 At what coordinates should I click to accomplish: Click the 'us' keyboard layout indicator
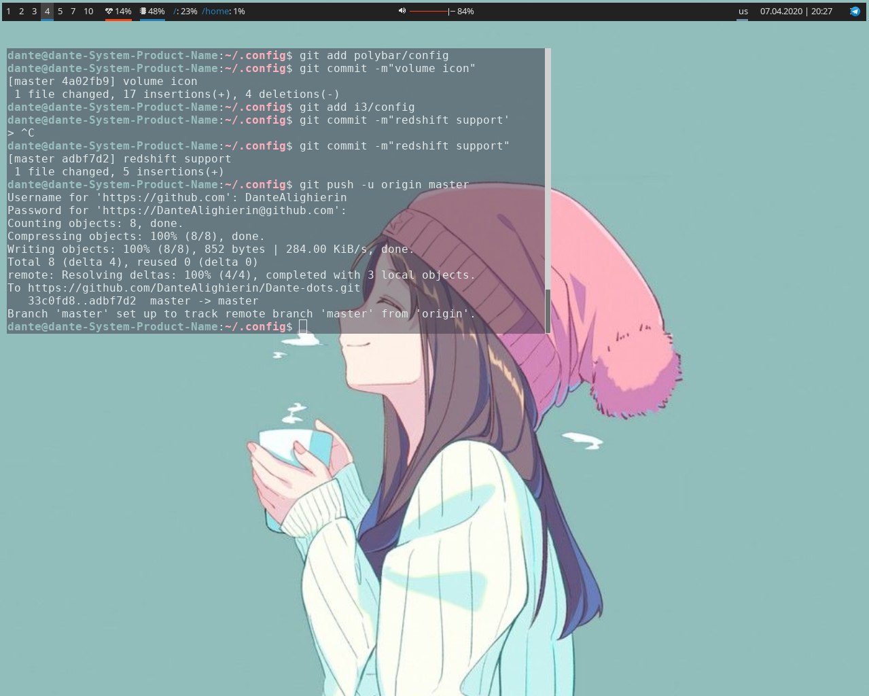(743, 12)
